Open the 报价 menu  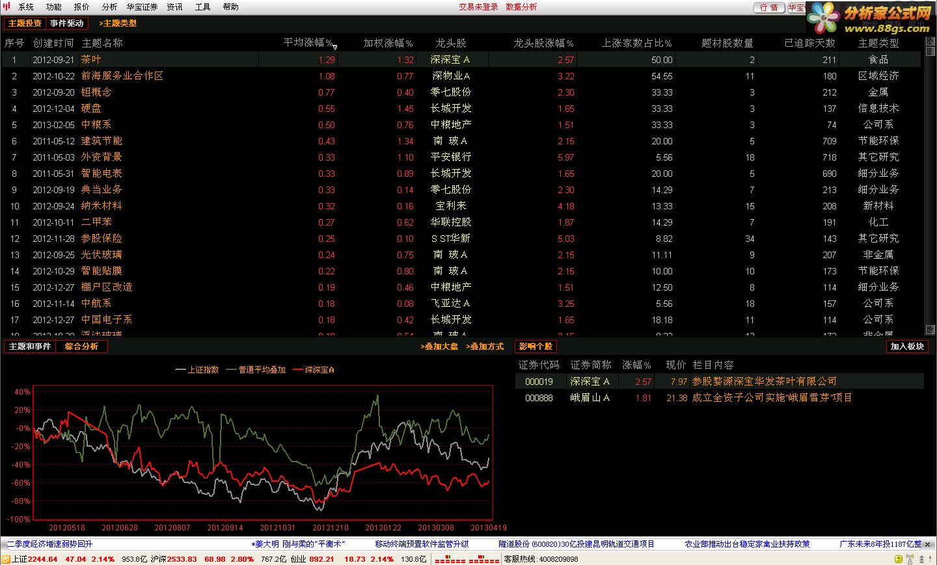pyautogui.click(x=82, y=7)
